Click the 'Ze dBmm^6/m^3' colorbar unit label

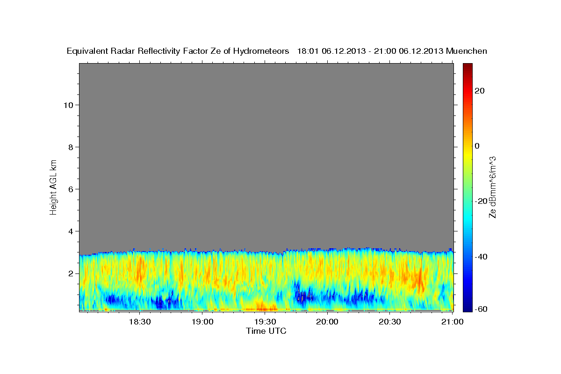click(492, 187)
